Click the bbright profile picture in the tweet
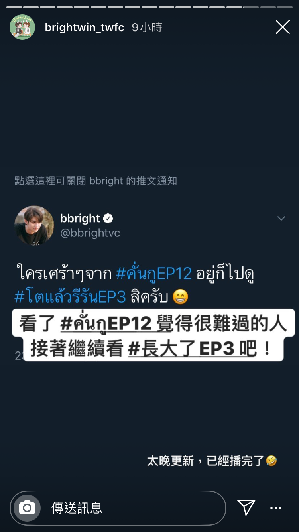 coord(34,225)
